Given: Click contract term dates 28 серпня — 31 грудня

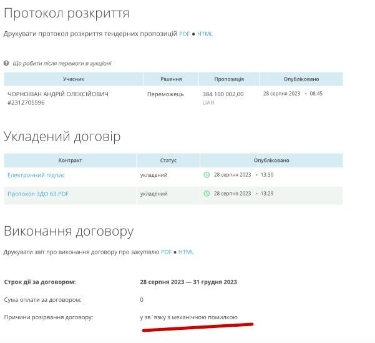Looking at the screenshot, I should (x=188, y=282).
